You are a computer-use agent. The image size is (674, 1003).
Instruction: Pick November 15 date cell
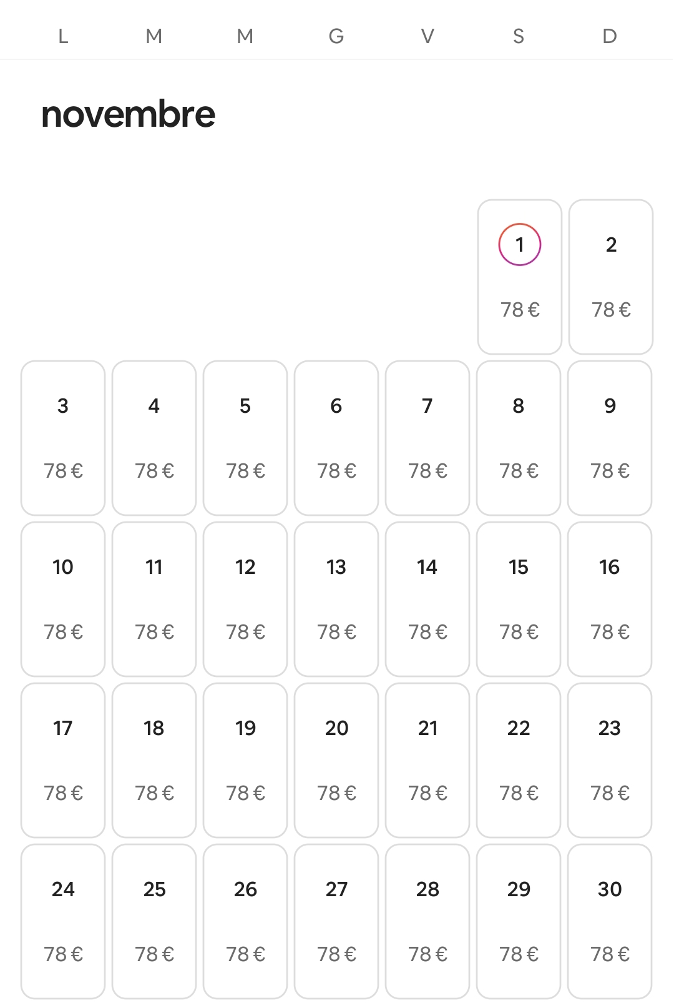pos(519,599)
